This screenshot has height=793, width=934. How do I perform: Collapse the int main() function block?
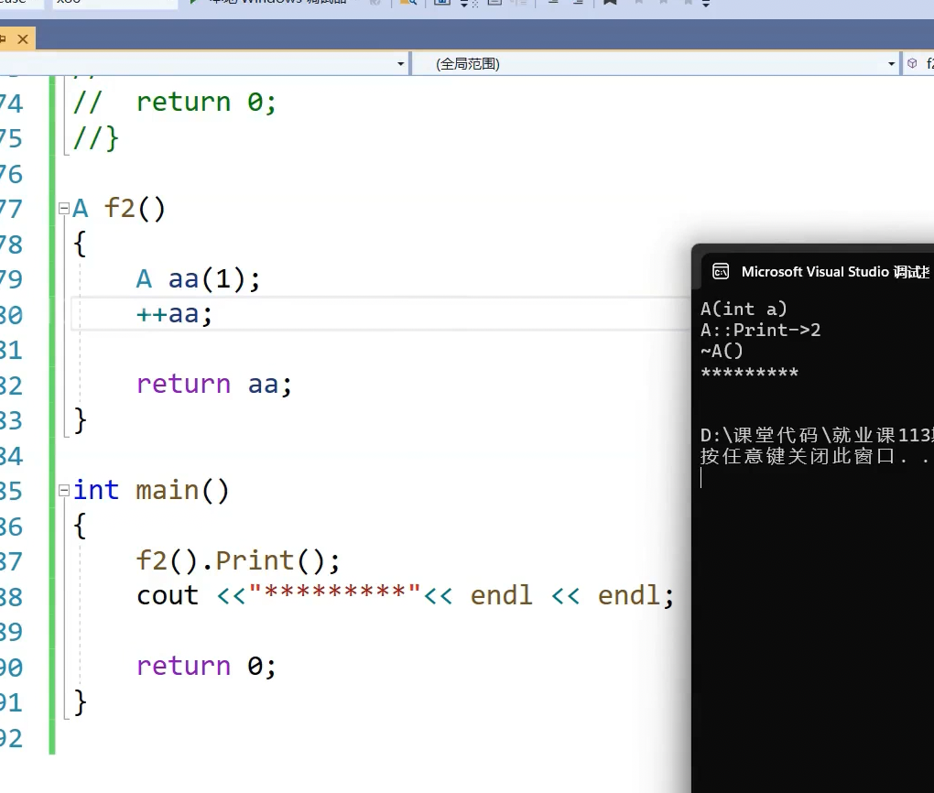[64, 490]
